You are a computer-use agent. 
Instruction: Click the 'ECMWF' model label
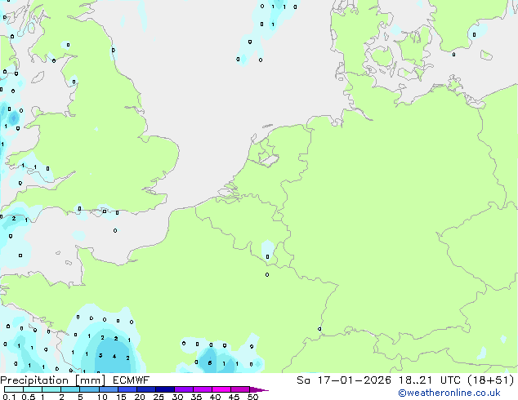coord(132,380)
